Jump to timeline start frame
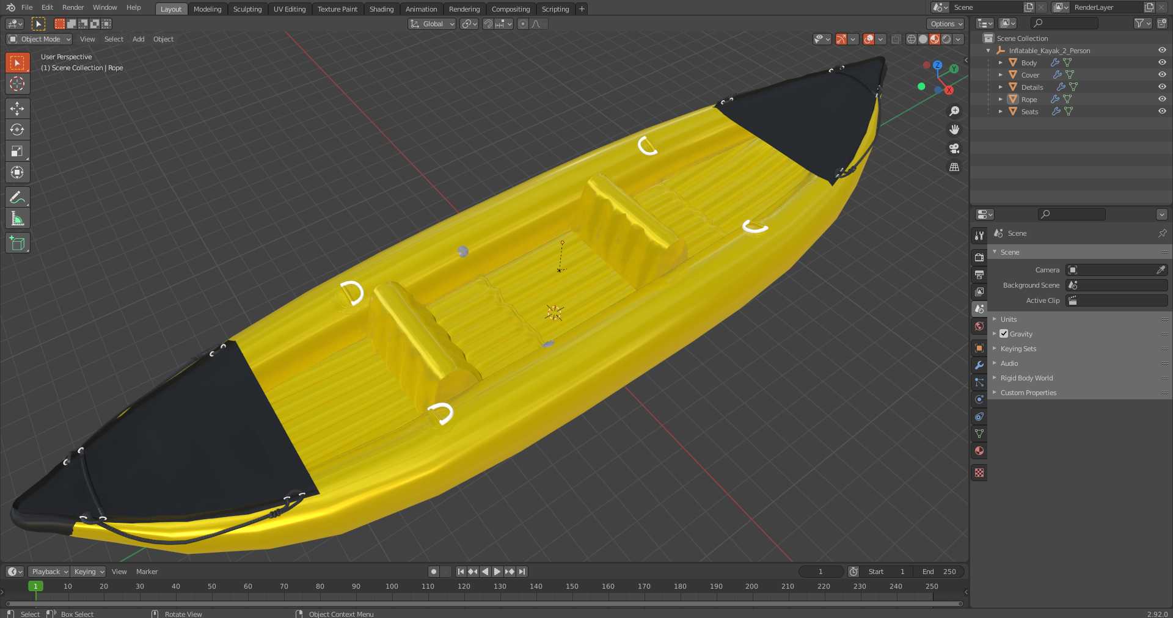1173x618 pixels. tap(461, 572)
